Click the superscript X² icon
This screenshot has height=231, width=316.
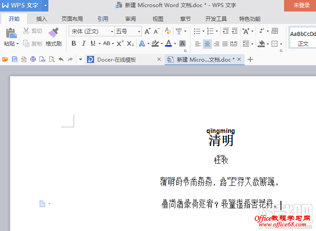click(x=120, y=43)
